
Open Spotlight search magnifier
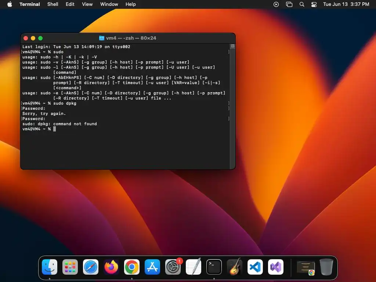[x=302, y=4]
